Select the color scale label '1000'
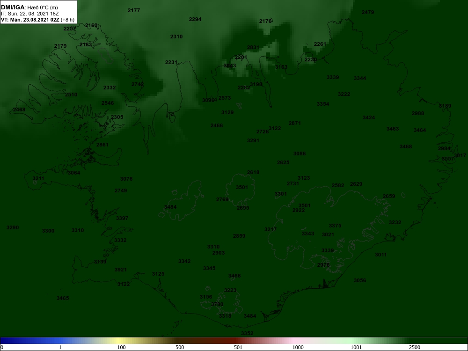This screenshot has width=468, height=351. (x=298, y=347)
